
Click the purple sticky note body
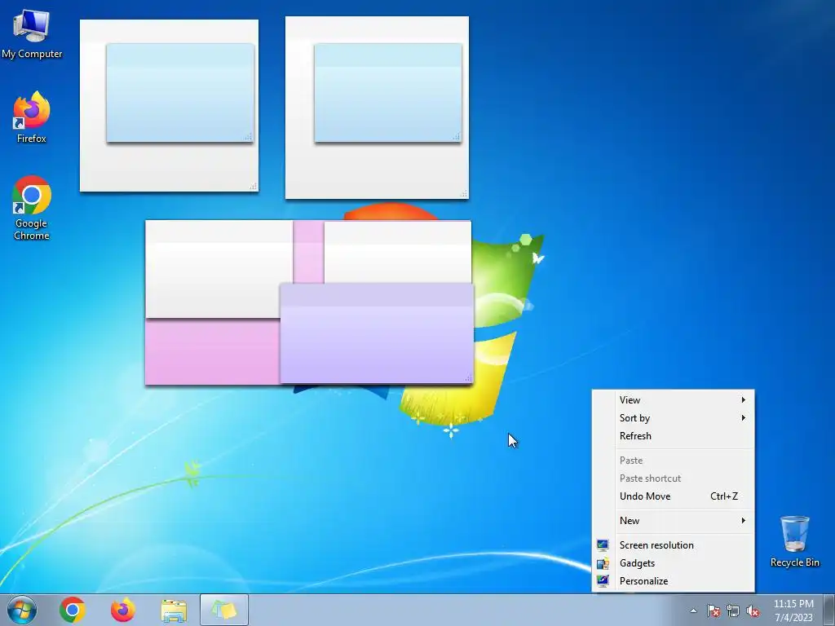(x=377, y=343)
